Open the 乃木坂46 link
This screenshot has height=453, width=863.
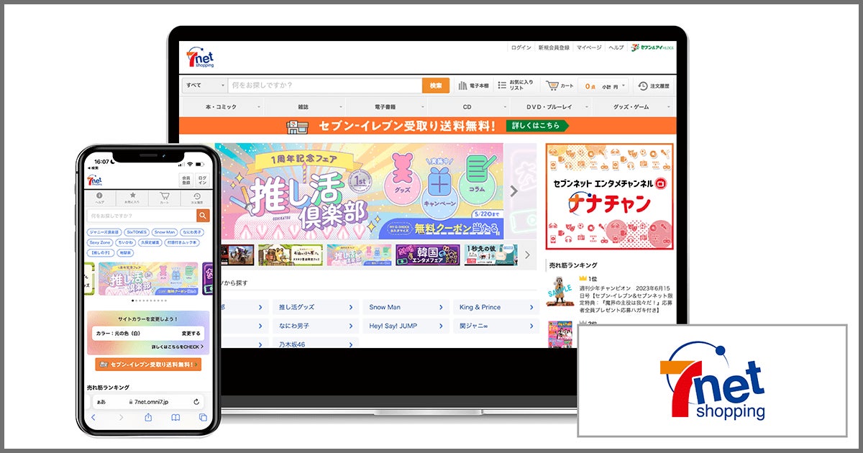pyautogui.click(x=314, y=344)
